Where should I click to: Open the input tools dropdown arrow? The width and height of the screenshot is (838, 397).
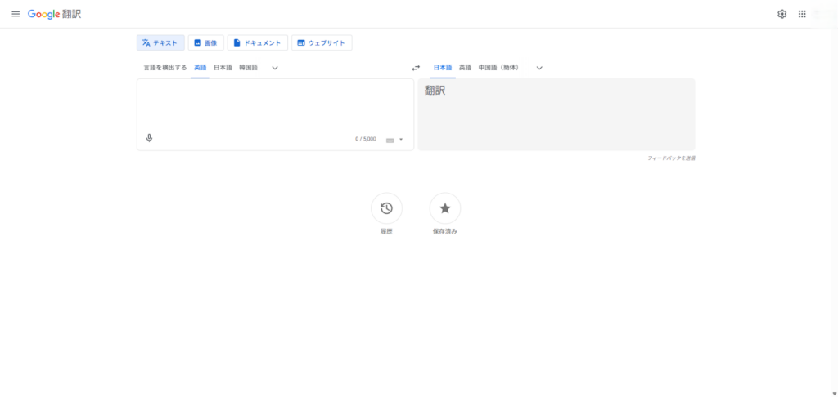point(401,140)
